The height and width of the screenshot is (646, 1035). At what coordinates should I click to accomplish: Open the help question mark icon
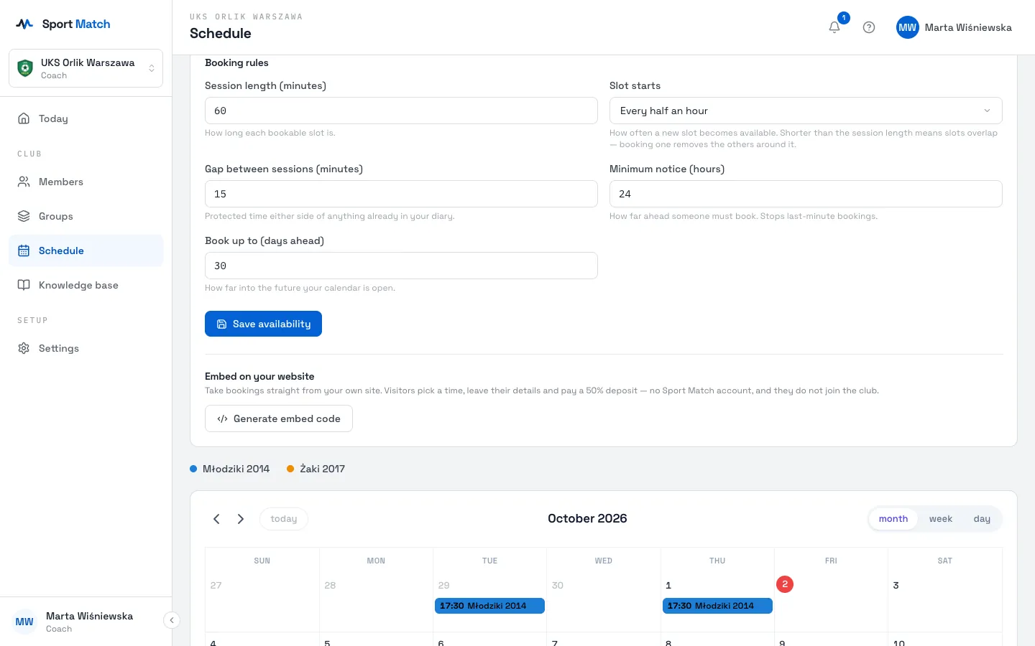click(869, 27)
